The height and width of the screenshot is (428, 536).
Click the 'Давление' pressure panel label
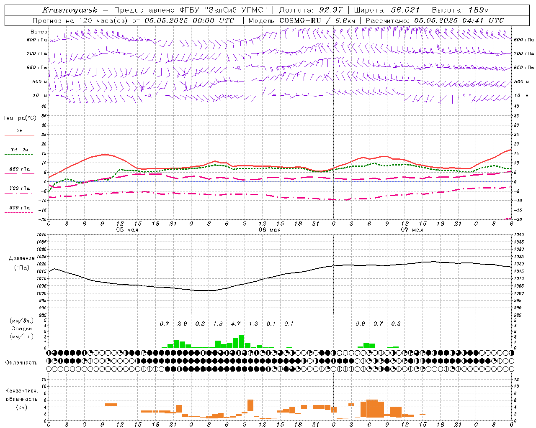(22, 258)
